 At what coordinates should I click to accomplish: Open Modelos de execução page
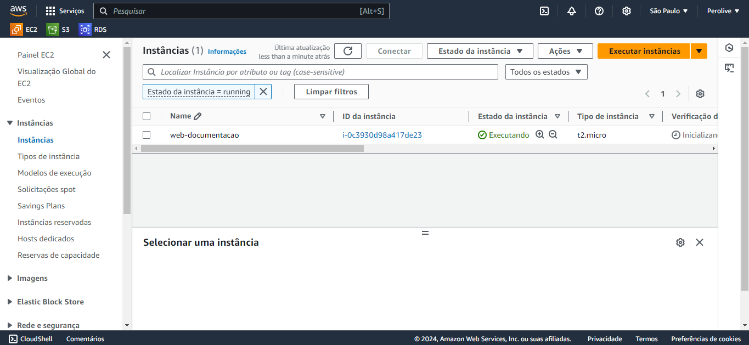54,173
